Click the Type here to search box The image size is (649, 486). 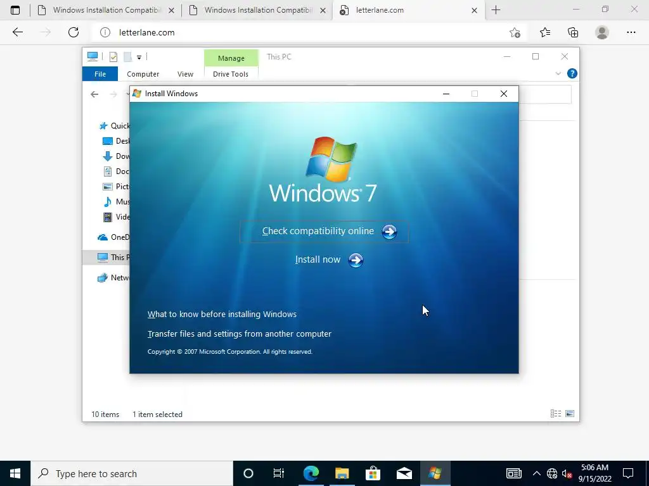point(132,473)
